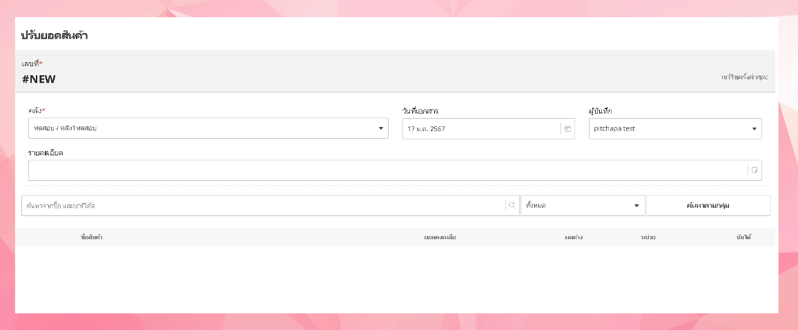Expand the คลัง warehouse dropdown
The height and width of the screenshot is (330, 798).
380,128
